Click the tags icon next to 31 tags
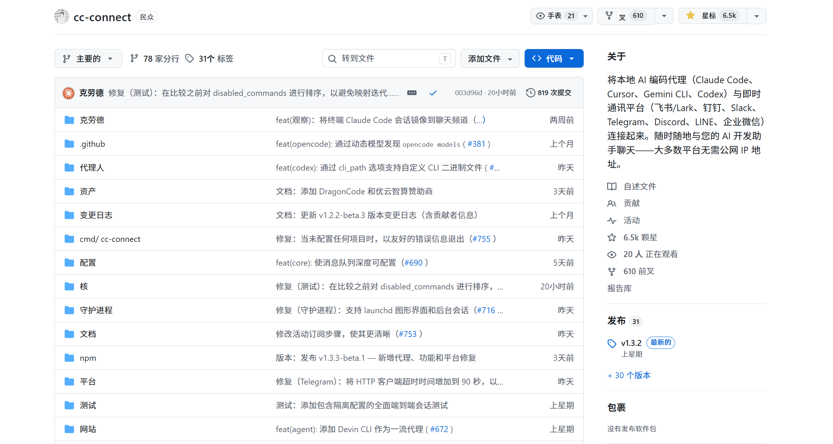Screen dimensions: 833x444 [x=189, y=59]
